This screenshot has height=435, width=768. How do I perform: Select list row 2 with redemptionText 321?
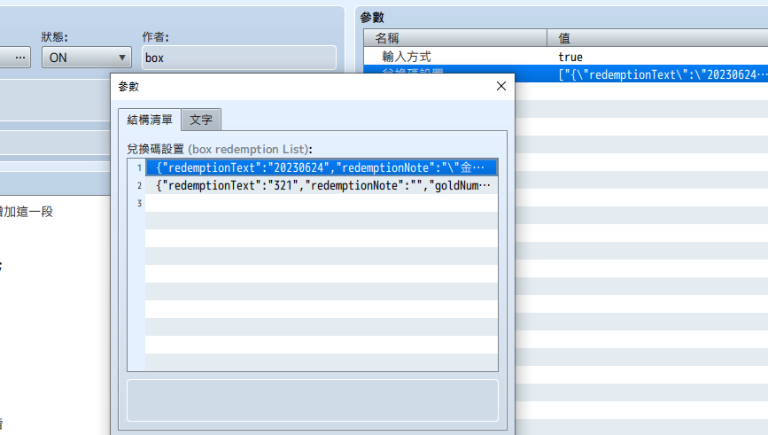[x=322, y=185]
